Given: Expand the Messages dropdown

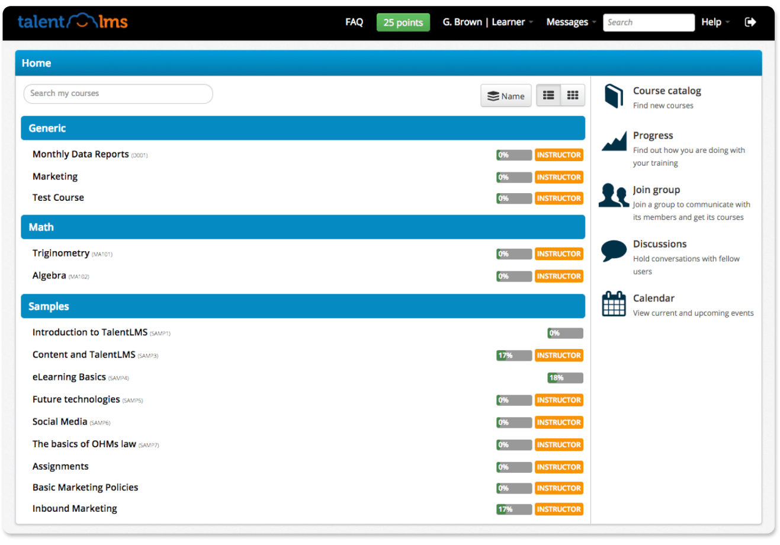Looking at the screenshot, I should pyautogui.click(x=570, y=22).
